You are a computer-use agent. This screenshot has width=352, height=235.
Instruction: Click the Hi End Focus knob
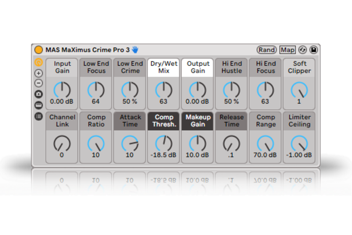click(x=265, y=90)
